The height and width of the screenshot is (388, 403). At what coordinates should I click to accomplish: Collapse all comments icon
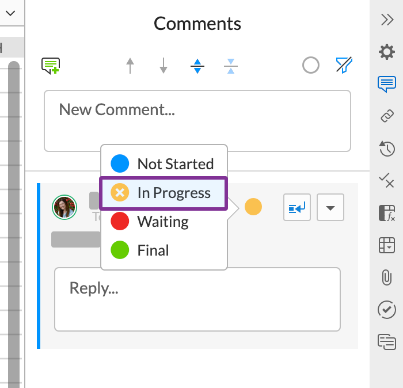tap(231, 66)
